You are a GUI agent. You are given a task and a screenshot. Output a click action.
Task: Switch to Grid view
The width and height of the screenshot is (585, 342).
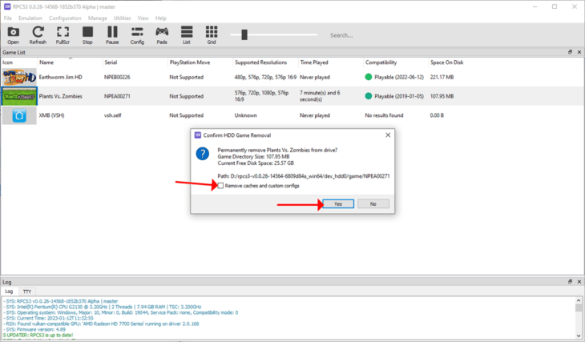point(212,35)
